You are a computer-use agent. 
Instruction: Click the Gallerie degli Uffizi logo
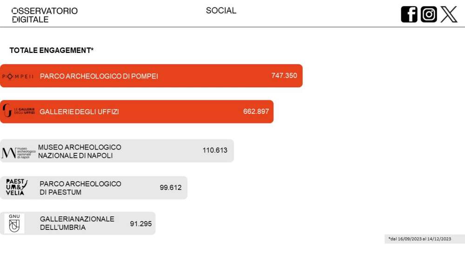pos(19,111)
